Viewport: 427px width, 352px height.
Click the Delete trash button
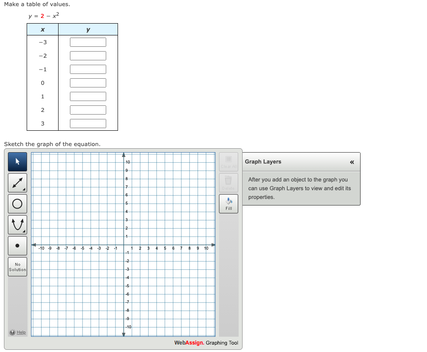[229, 183]
